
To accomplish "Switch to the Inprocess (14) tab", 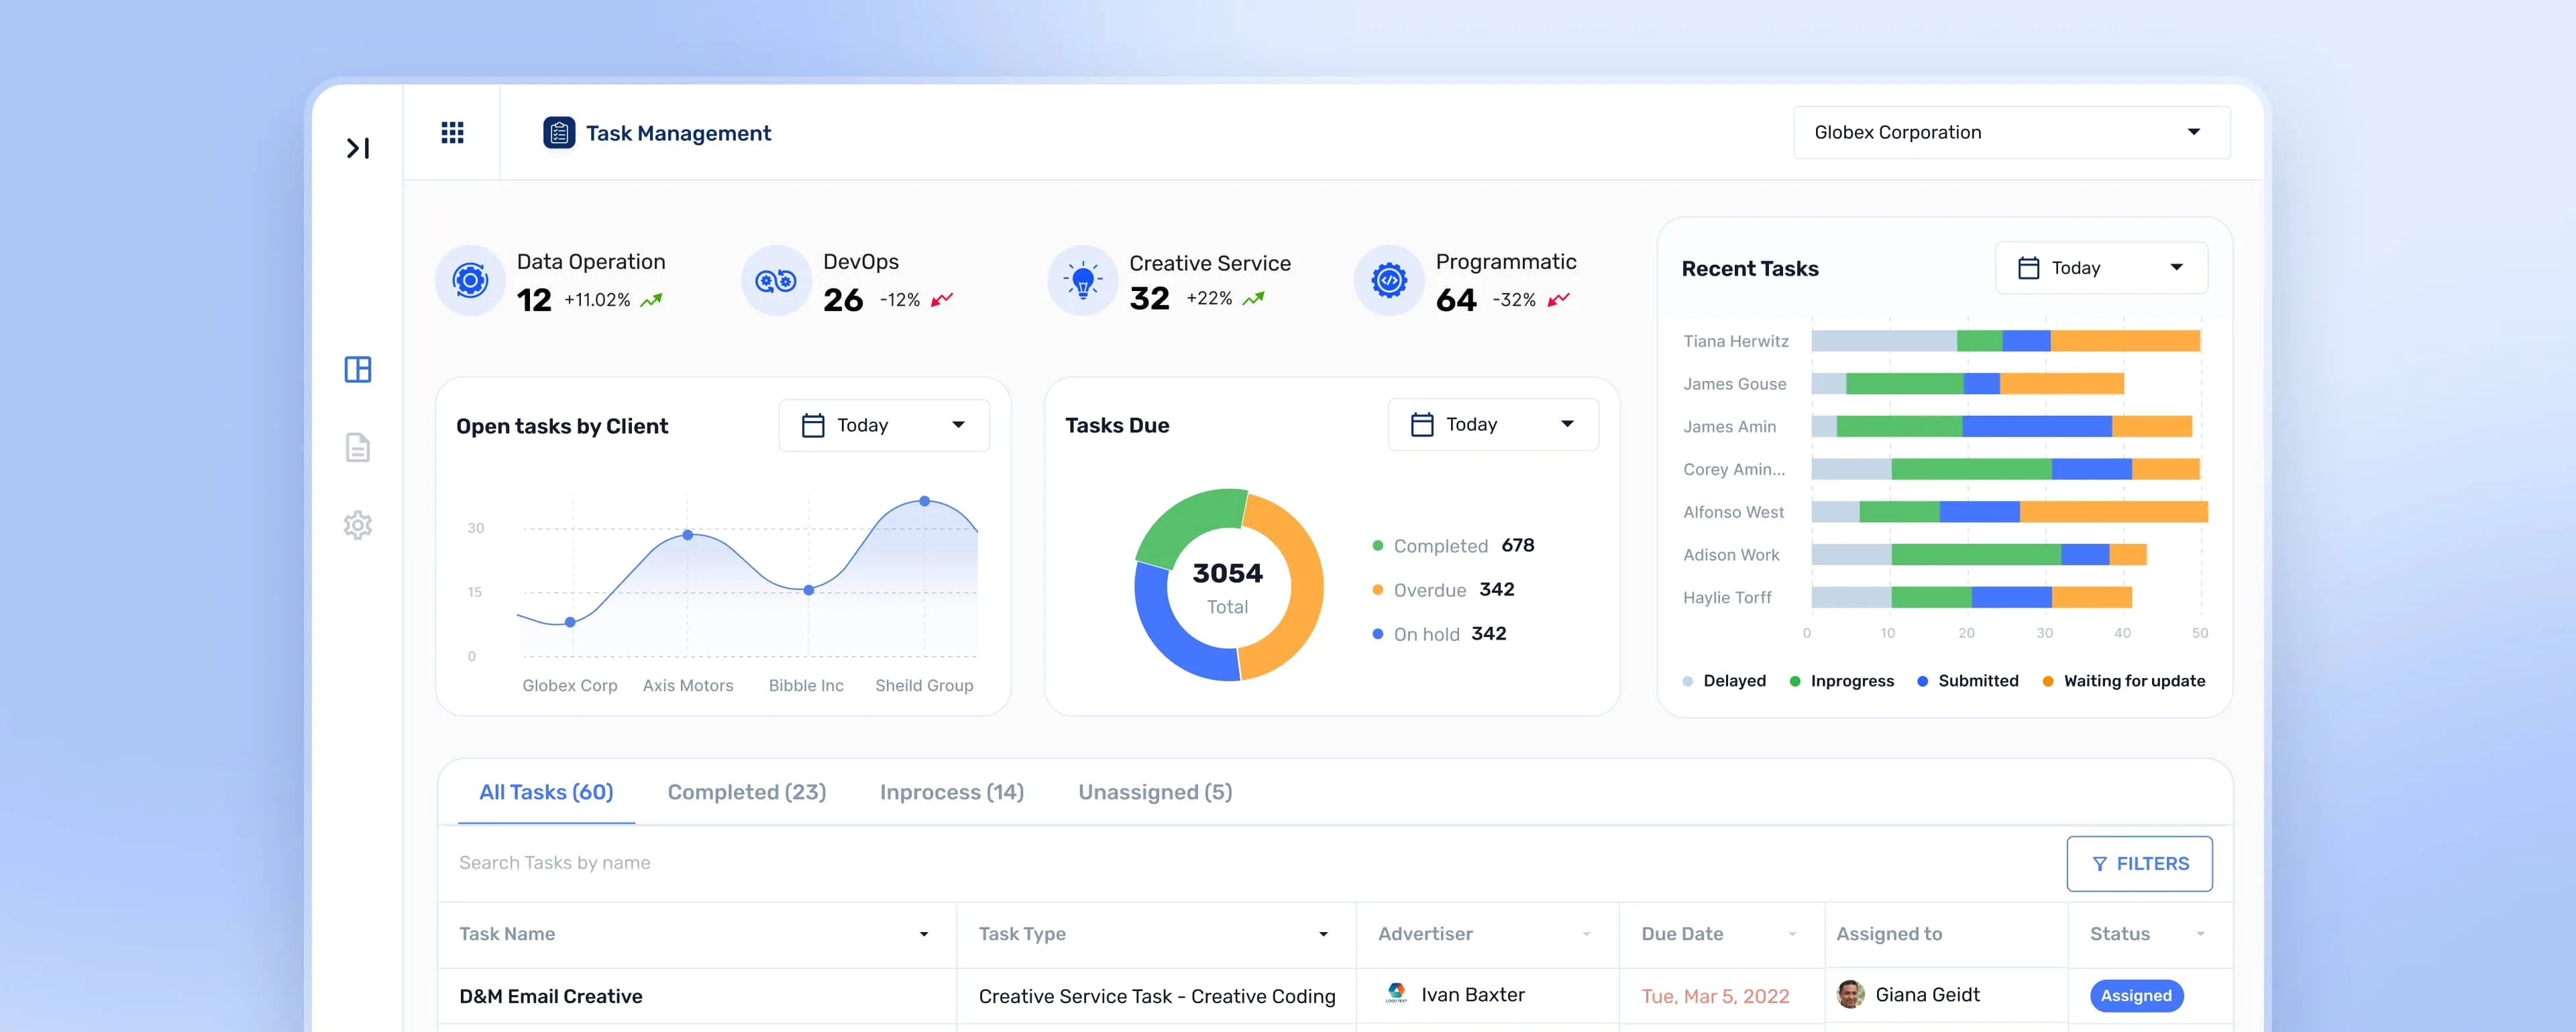I will coord(952,792).
